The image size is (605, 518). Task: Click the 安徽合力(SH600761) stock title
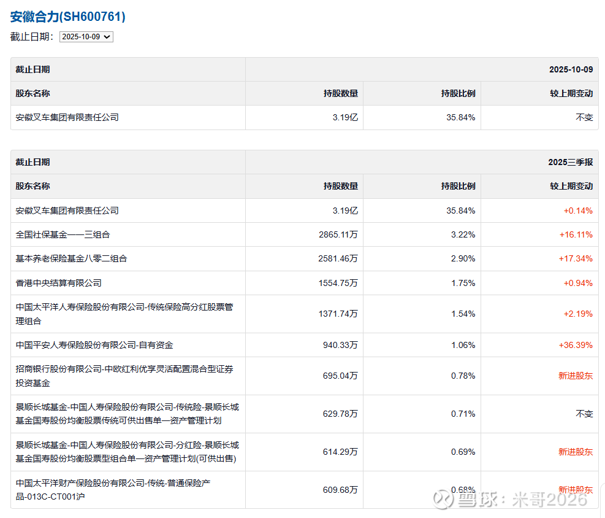click(67, 17)
